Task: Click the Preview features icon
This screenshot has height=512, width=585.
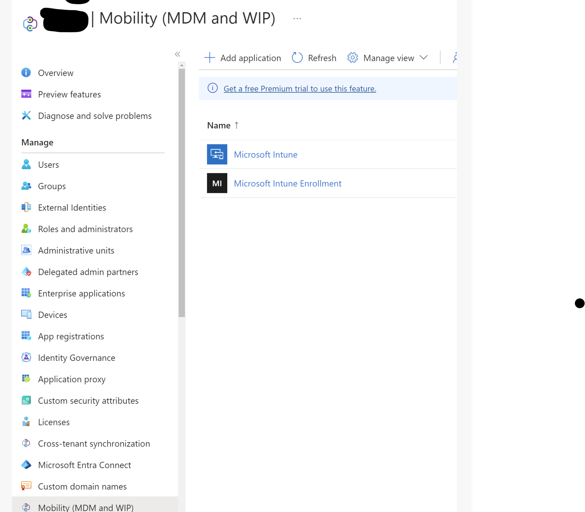Action: (x=26, y=94)
